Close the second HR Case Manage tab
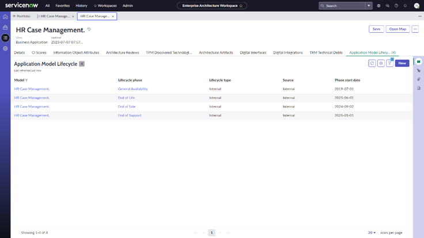Screen dimensions: 424x238 coord(113,17)
